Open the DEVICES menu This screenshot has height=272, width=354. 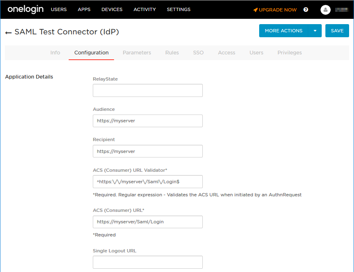point(112,9)
